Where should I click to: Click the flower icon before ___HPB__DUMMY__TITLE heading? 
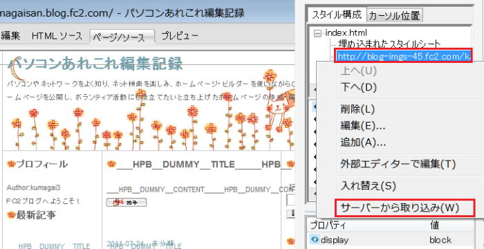111,164
